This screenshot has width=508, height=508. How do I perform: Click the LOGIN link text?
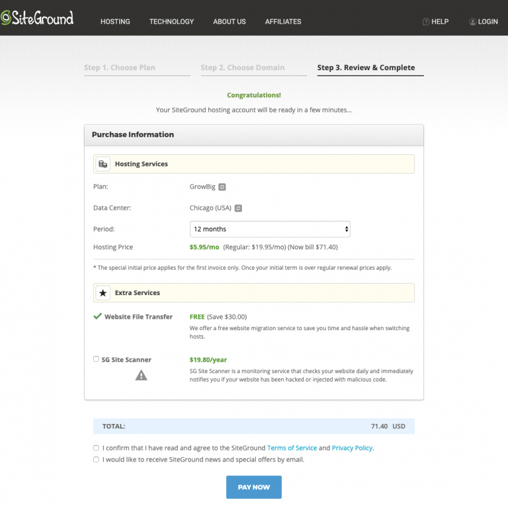pyautogui.click(x=488, y=22)
